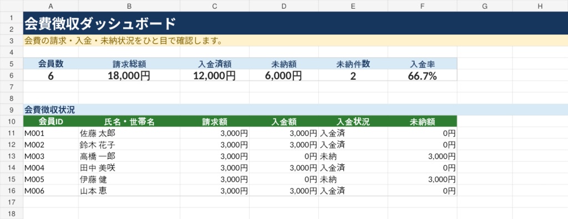The image size is (568, 219).
Task: Select column F header
Action: [x=422, y=6]
